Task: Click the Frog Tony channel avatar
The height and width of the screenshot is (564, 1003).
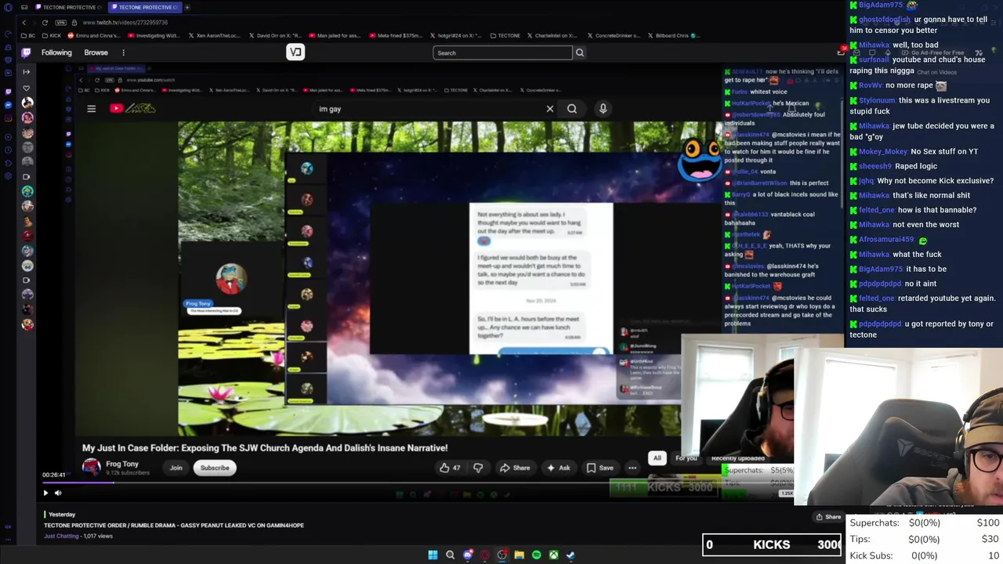Action: 92,468
